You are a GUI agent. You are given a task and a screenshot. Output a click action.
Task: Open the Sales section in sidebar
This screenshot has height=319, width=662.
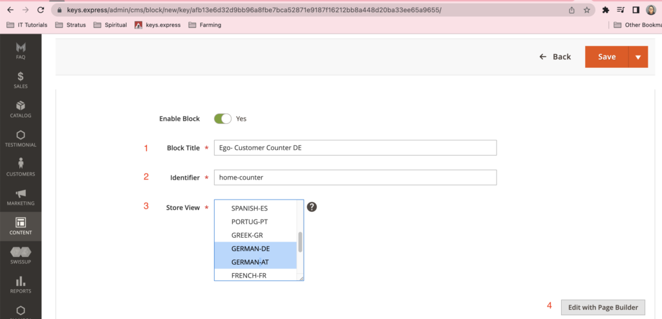[21, 80]
